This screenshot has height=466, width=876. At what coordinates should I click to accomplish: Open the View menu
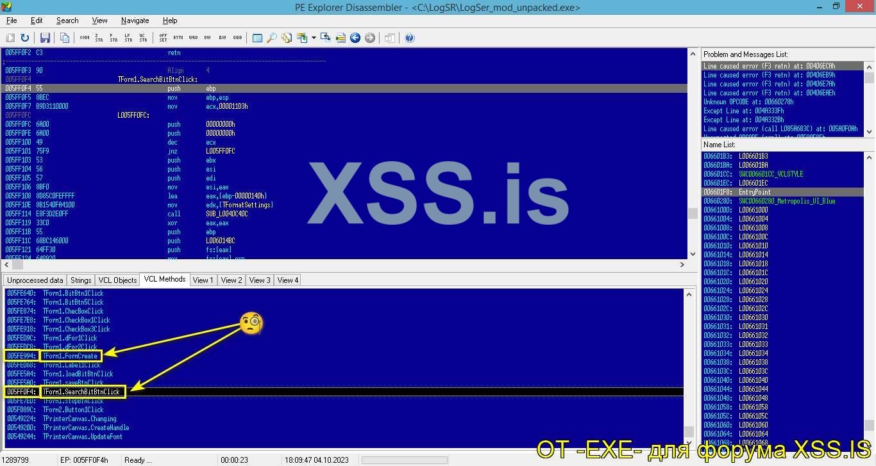pos(100,20)
